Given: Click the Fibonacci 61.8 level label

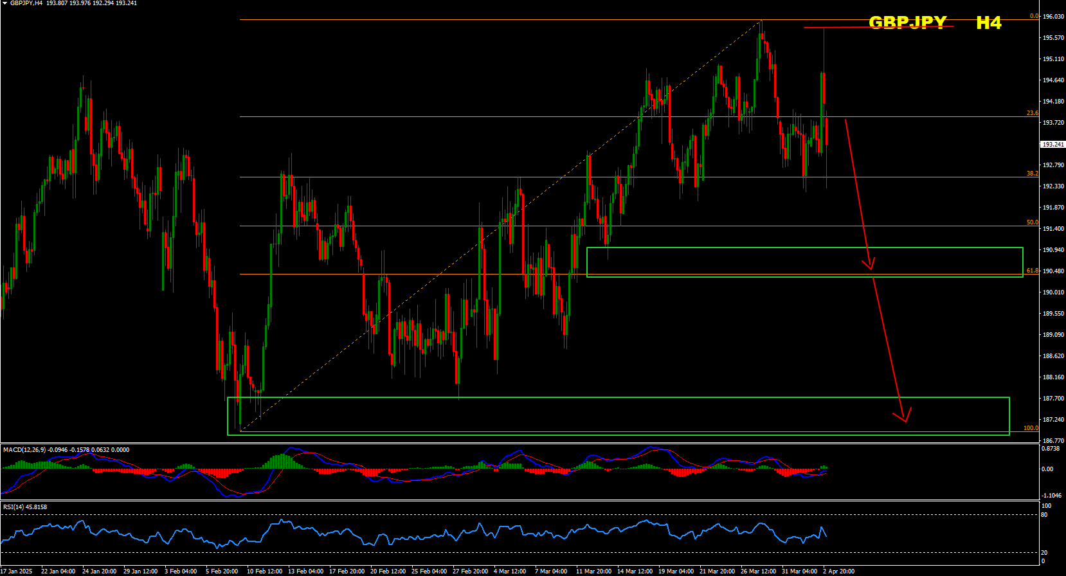Looking at the screenshot, I should click(1032, 271).
